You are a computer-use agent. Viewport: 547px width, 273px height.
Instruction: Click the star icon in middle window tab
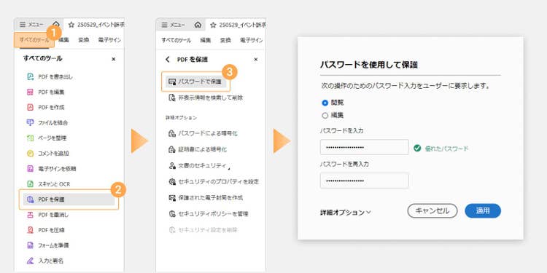213,25
